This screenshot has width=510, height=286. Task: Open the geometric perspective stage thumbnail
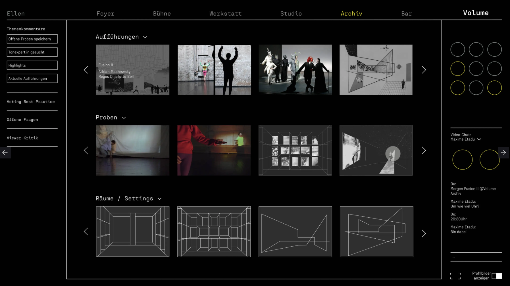tap(376, 70)
